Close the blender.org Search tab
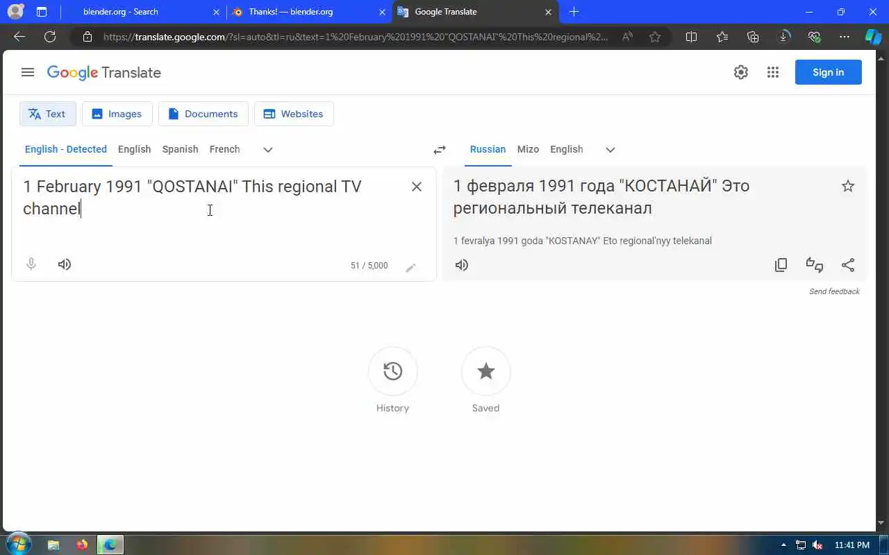Screen dimensions: 889x555 click(x=216, y=12)
